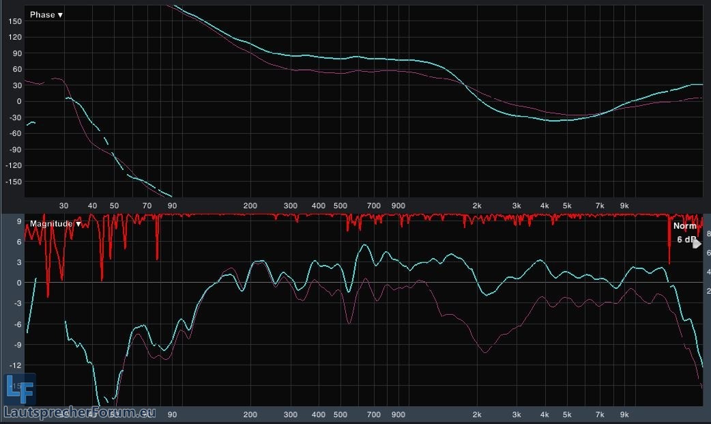Image resolution: width=711 pixels, height=424 pixels.
Task: Click the 2k label on the bottom frequency axis
Action: tap(477, 414)
